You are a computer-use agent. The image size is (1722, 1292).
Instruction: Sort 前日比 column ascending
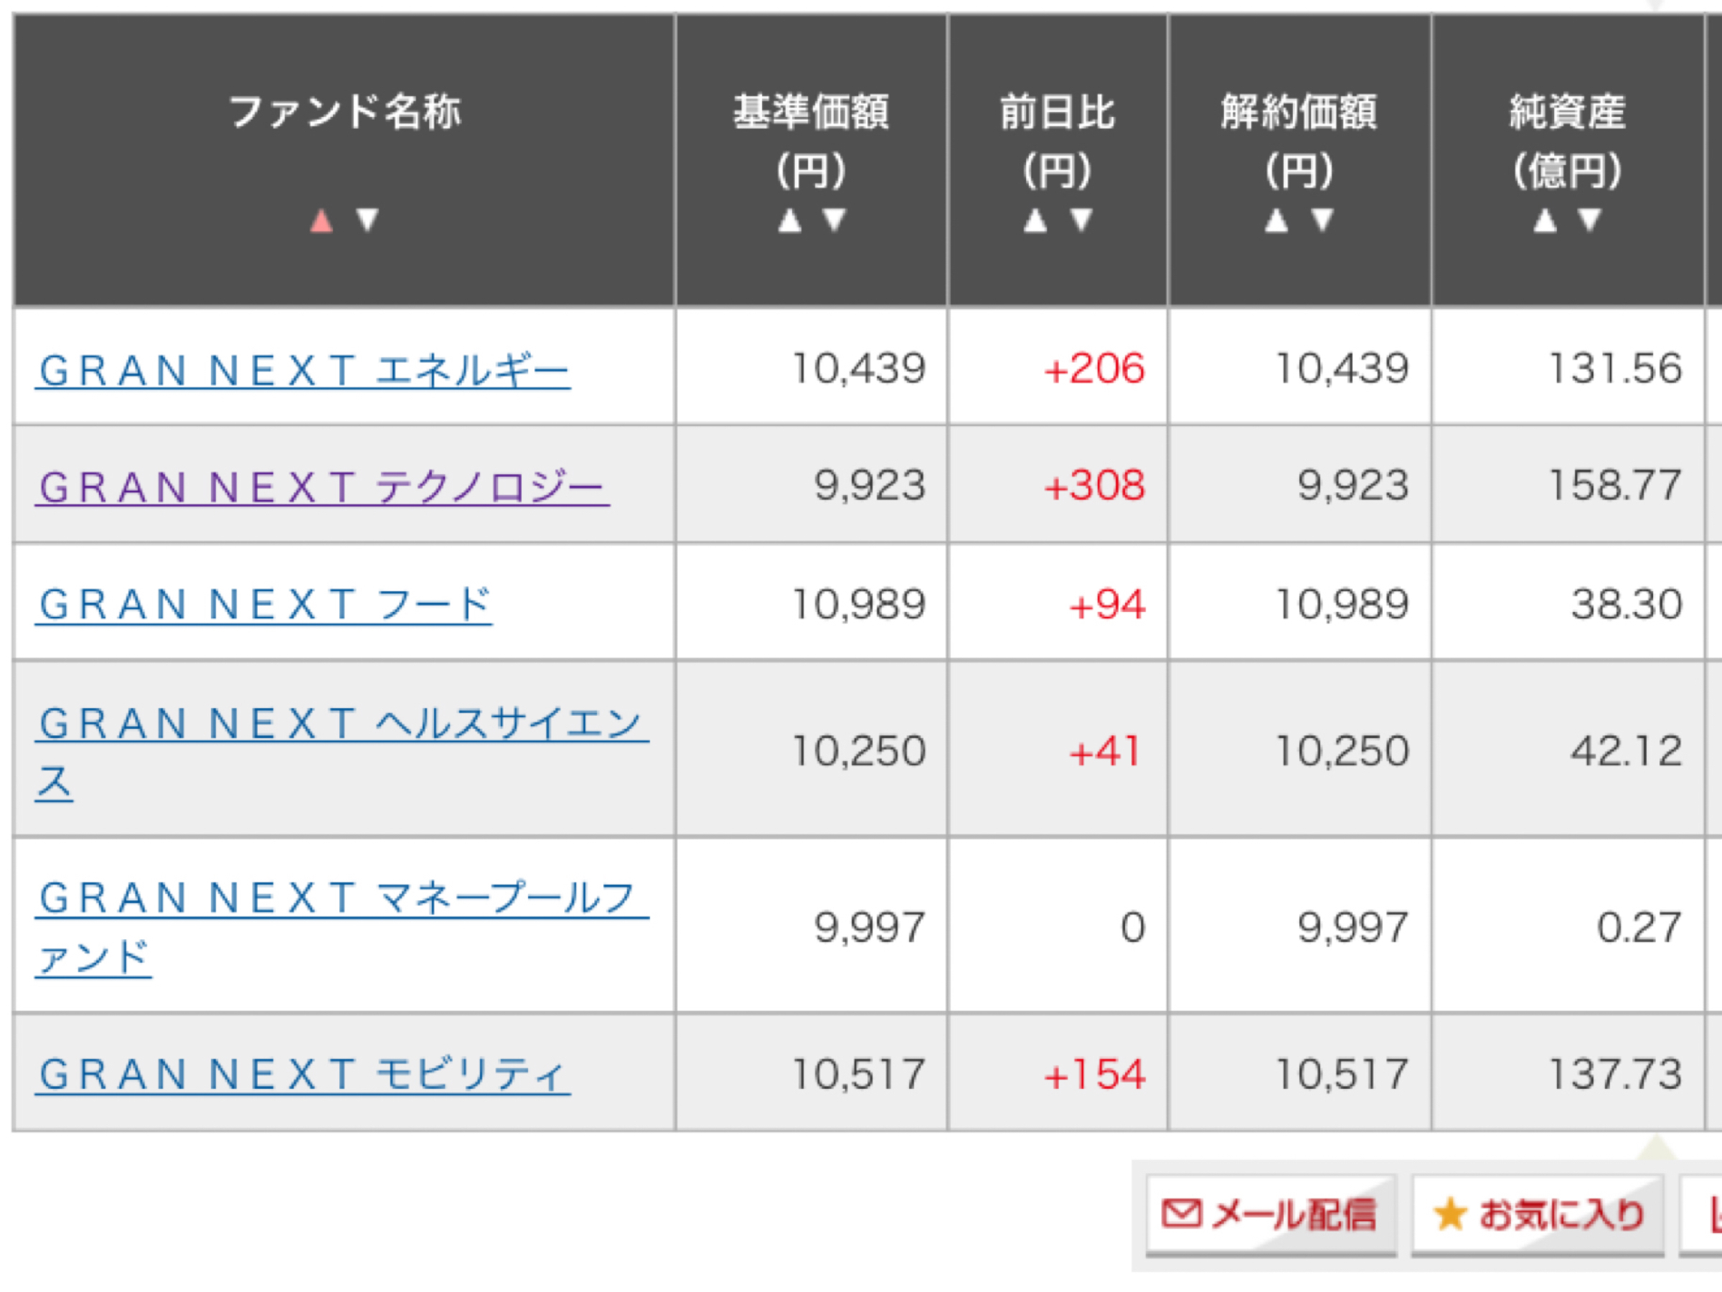point(1035,221)
